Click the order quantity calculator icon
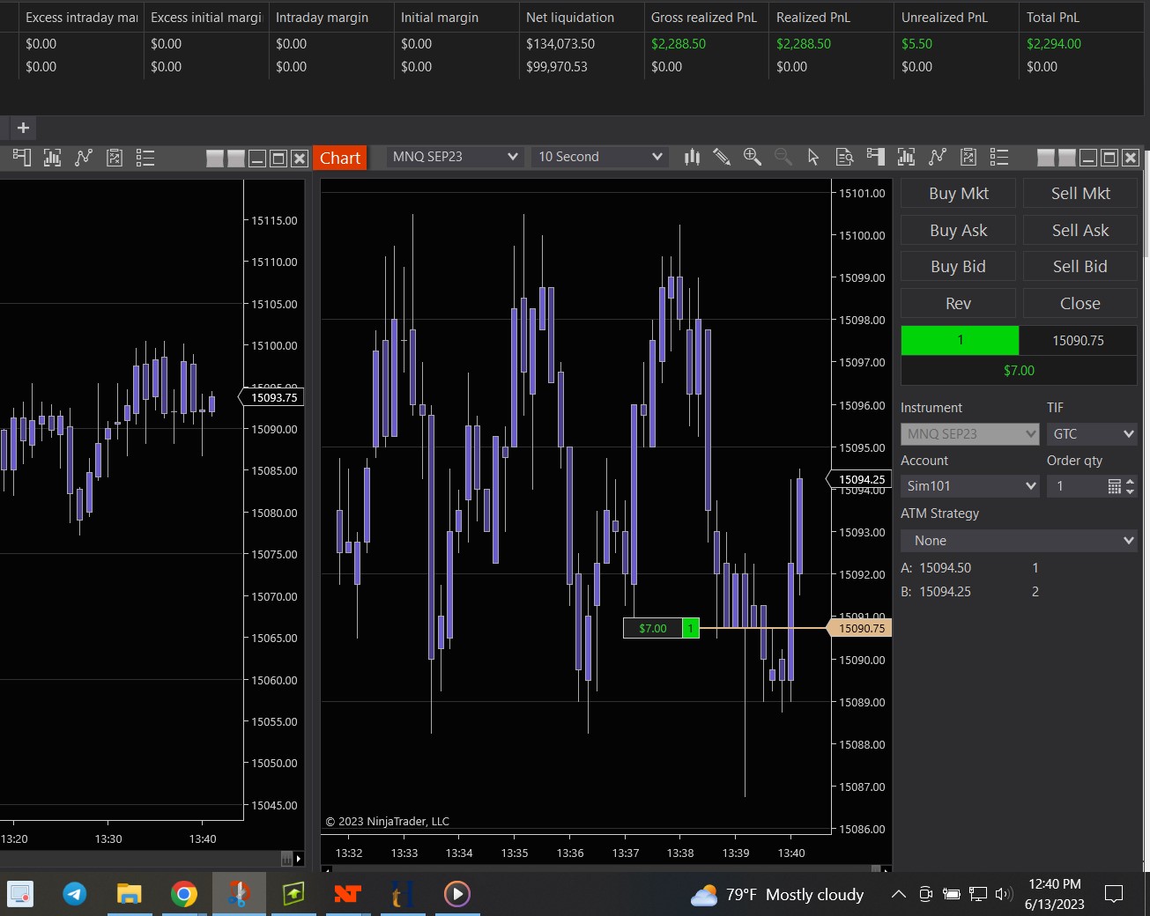 [1114, 486]
